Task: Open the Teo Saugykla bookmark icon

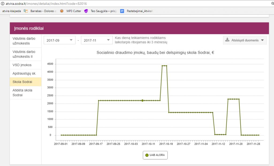Action: click(x=86, y=11)
